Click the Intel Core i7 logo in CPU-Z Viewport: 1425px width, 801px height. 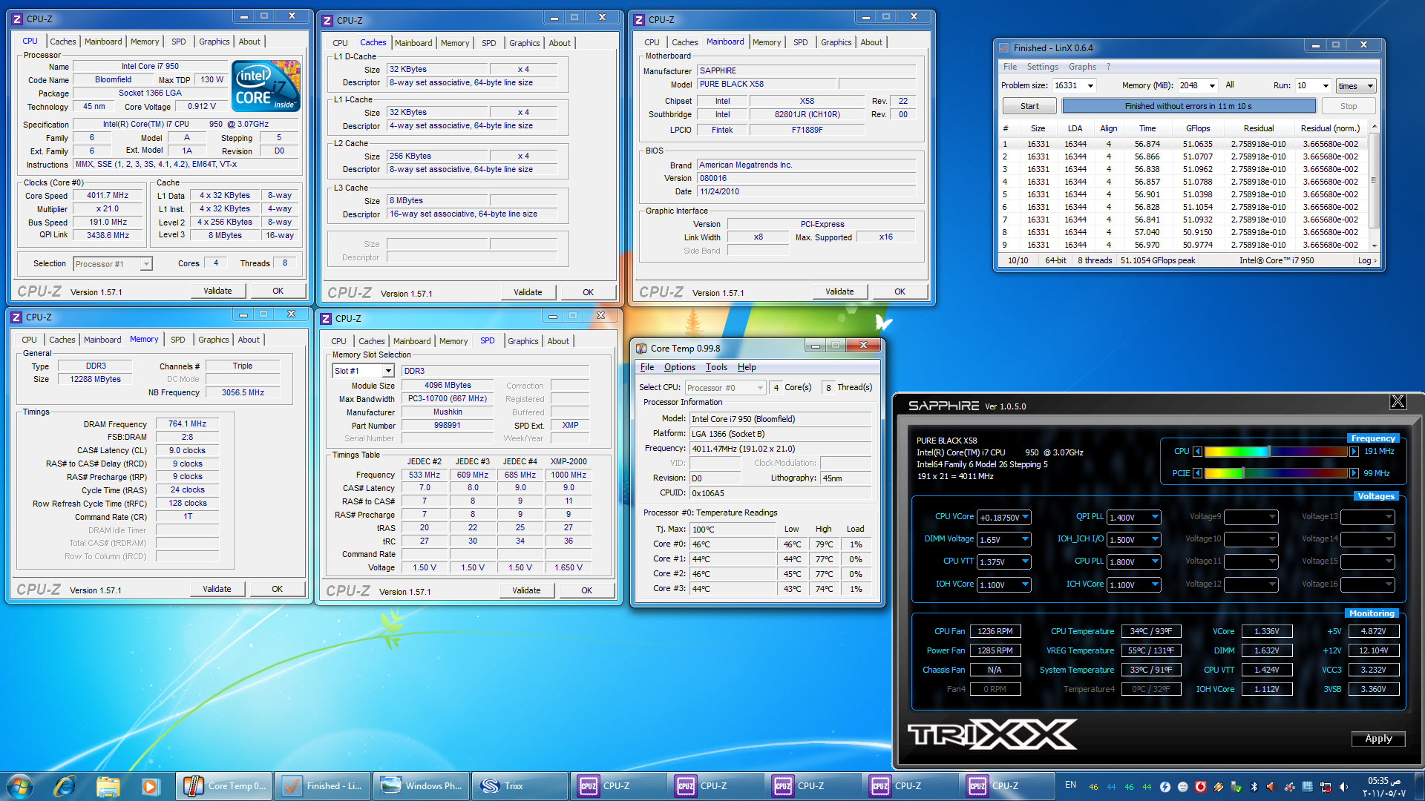click(x=266, y=86)
